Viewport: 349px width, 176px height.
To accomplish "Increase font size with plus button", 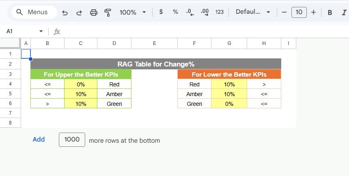I will pyautogui.click(x=313, y=12).
